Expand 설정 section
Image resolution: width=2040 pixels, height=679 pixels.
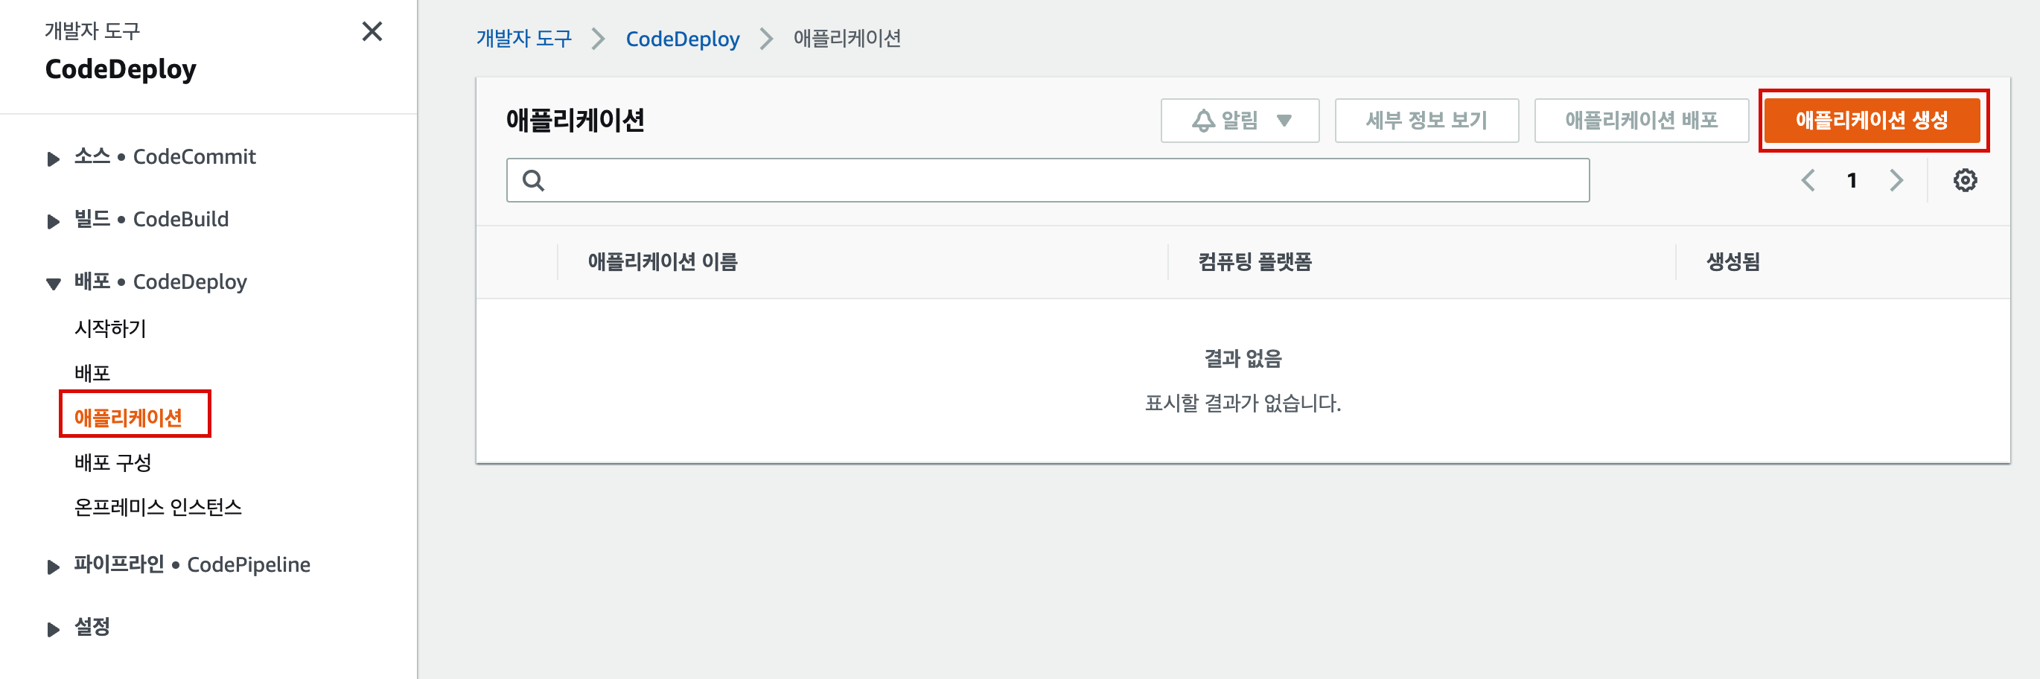pos(53,629)
